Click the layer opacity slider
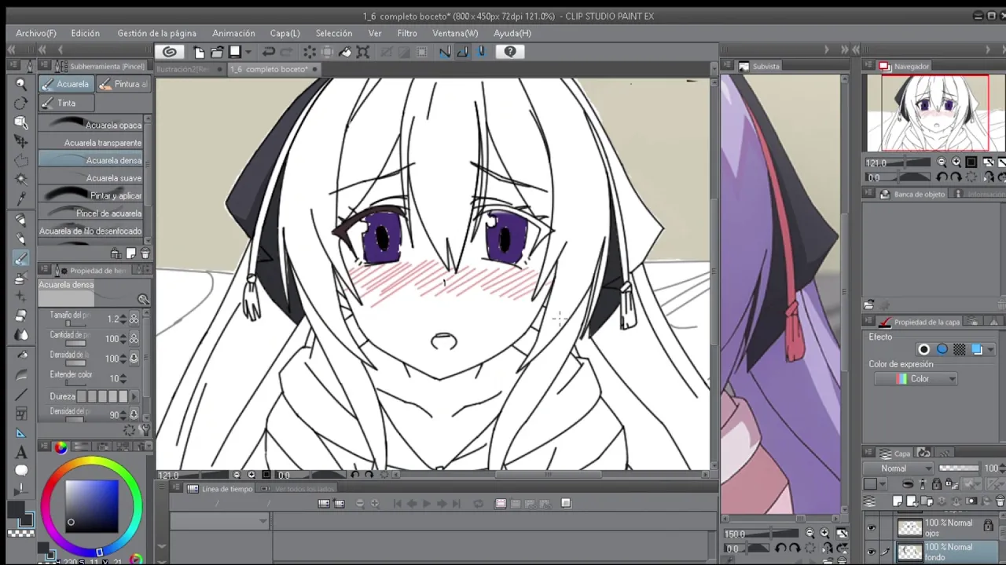Screen dimensions: 1006x565 959,468
